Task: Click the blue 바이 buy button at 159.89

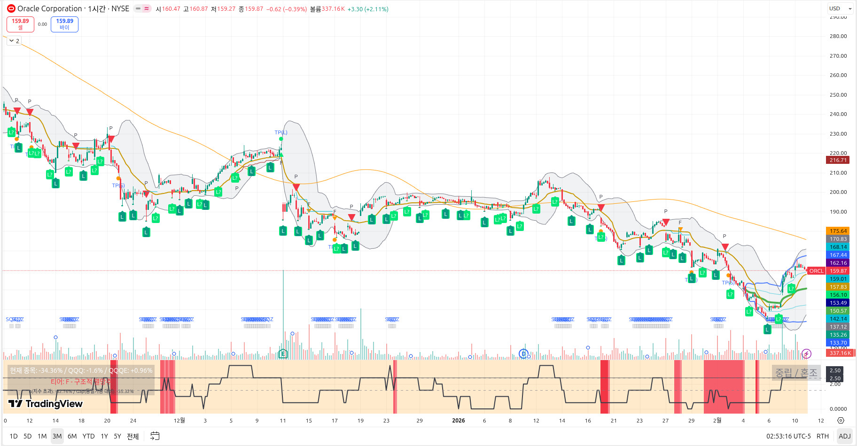Action: (64, 24)
